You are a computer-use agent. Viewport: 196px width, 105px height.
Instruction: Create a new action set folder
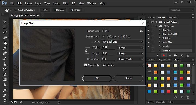click(176, 55)
